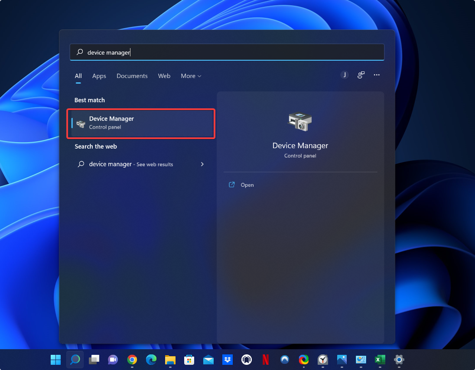Open Teams Chat from the taskbar

click(113, 360)
